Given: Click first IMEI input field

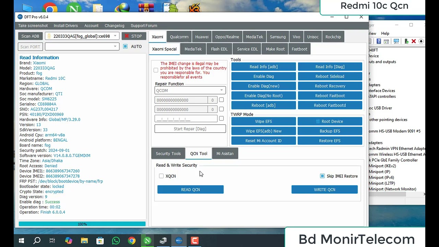Looking at the screenshot, I should (x=181, y=100).
